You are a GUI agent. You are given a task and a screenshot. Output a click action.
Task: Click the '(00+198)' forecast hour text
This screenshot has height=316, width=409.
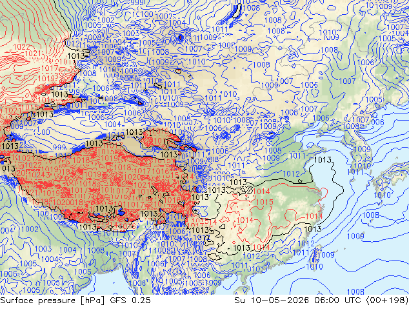coord(387,301)
